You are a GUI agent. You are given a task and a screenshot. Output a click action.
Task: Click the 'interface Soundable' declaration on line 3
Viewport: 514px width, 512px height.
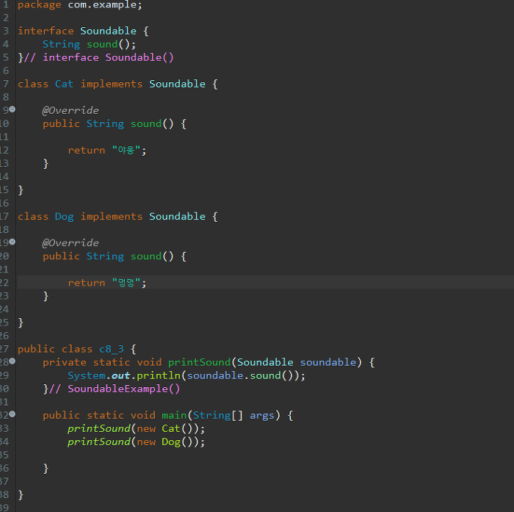coord(77,31)
